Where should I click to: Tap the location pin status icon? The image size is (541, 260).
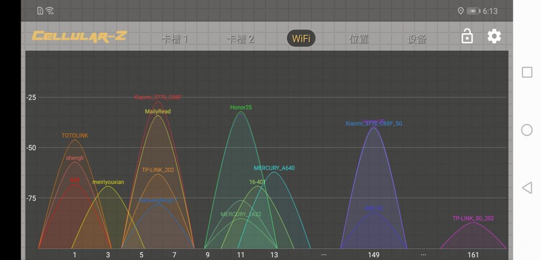(x=460, y=11)
